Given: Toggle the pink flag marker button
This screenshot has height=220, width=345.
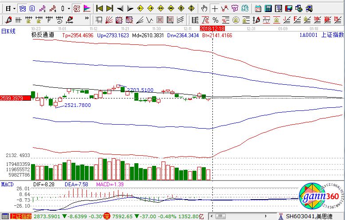Looking at the screenshot, I should (x=87, y=8).
